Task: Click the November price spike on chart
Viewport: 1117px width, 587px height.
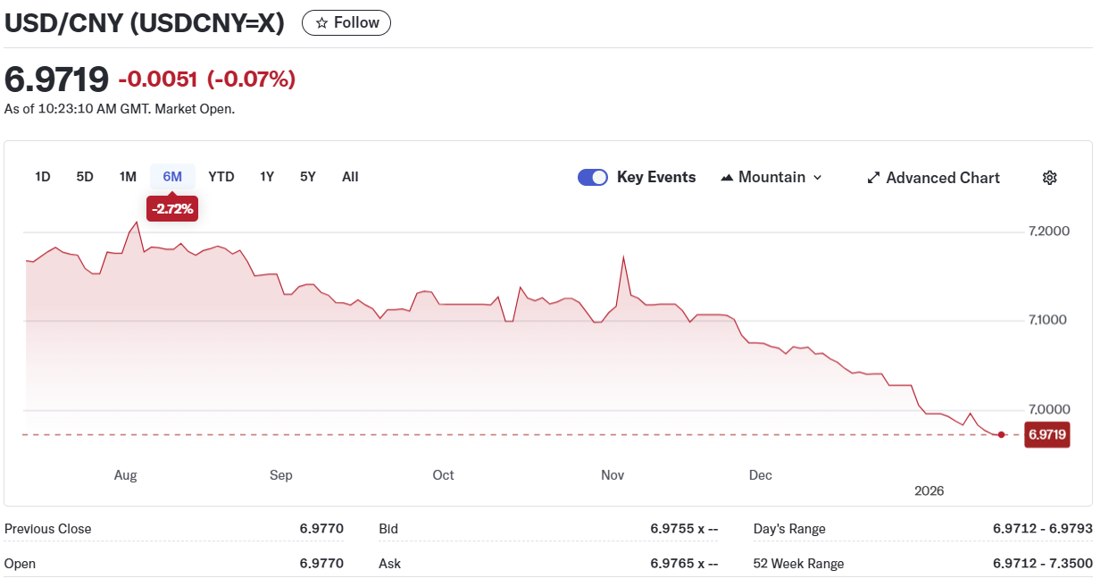Action: coord(623,257)
